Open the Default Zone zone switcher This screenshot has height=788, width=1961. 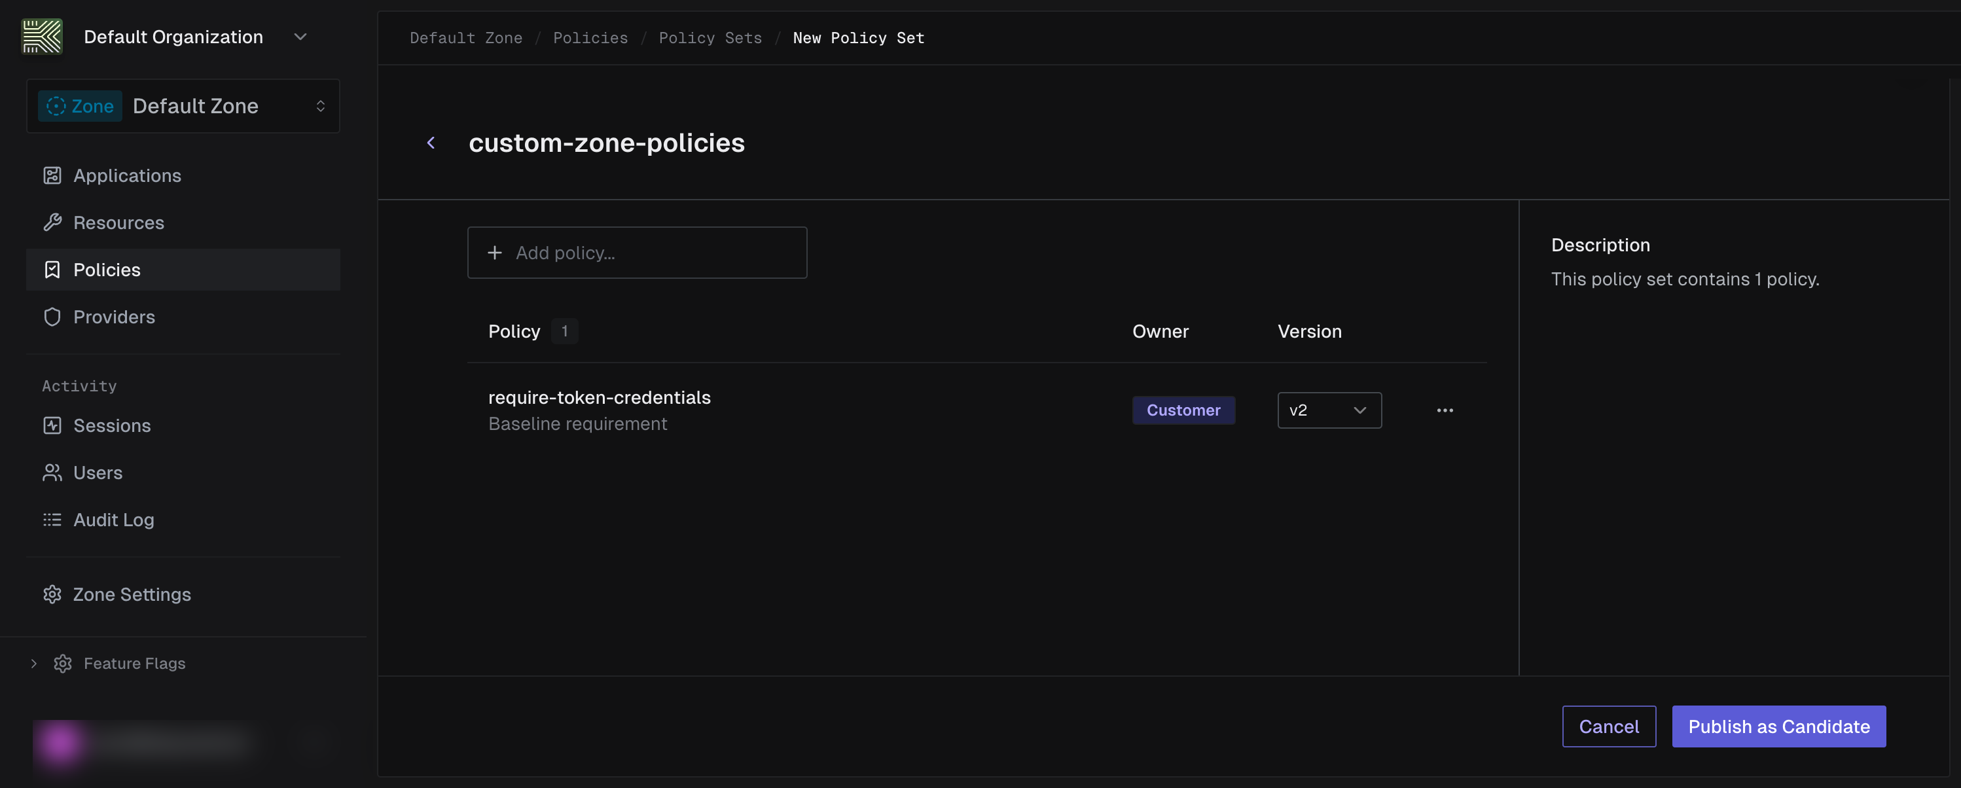(183, 106)
